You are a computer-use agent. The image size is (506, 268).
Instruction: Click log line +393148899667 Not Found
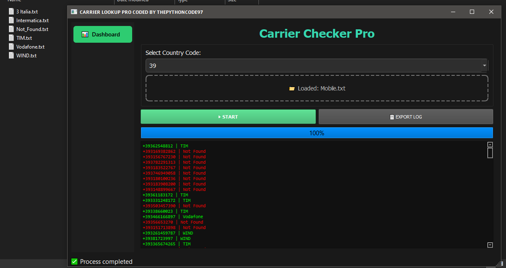(174, 190)
